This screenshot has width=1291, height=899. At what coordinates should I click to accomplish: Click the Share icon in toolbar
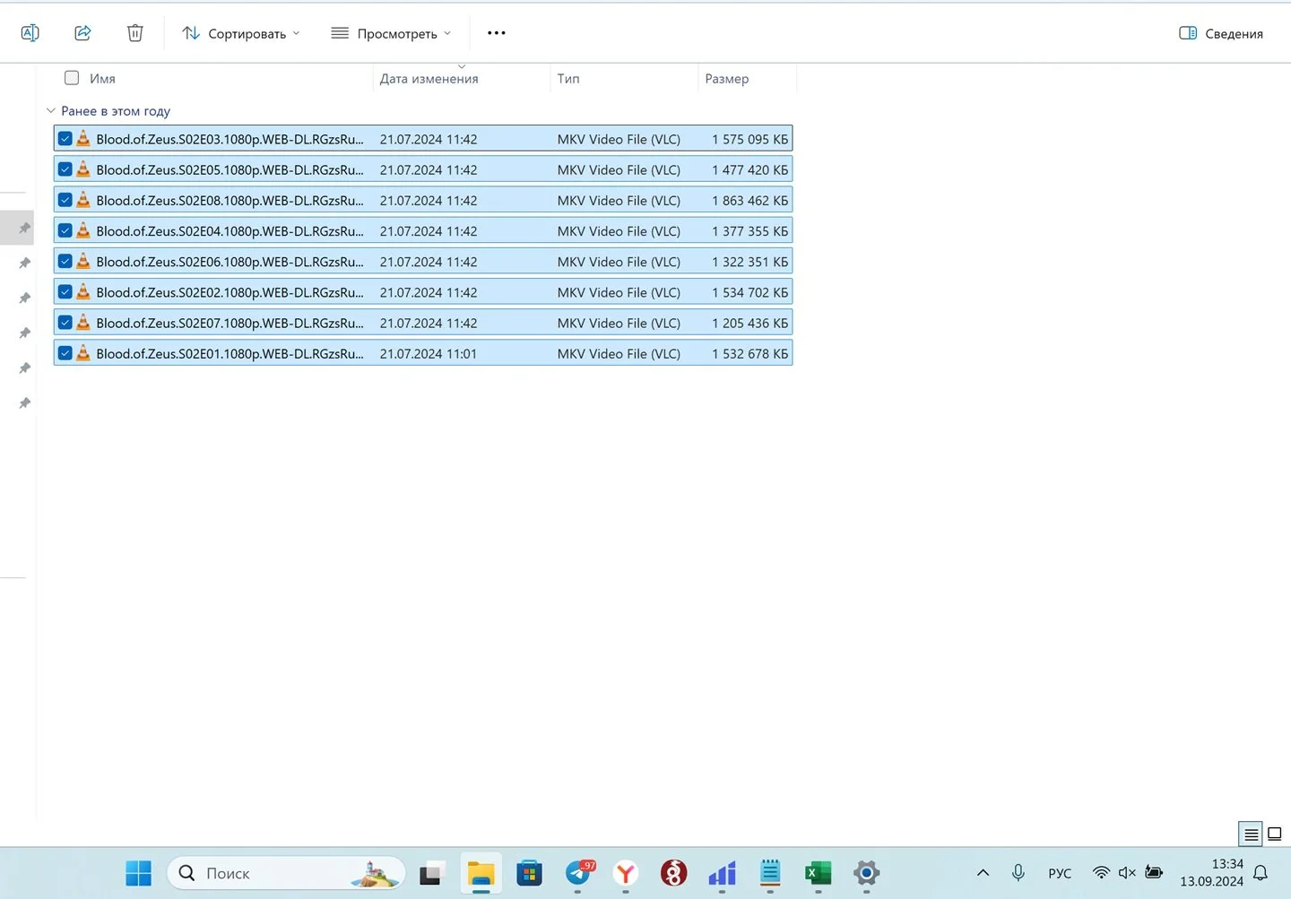[82, 33]
